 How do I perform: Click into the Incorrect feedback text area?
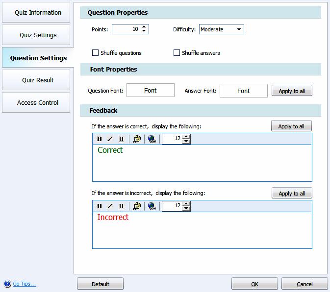click(x=202, y=230)
